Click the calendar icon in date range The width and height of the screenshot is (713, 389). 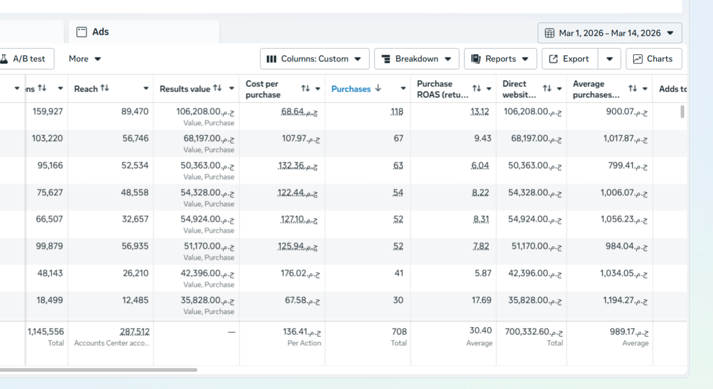[x=549, y=33]
